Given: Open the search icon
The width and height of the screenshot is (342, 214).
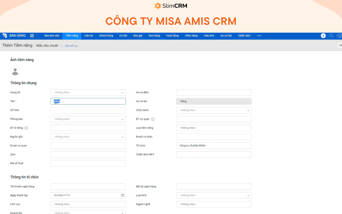Looking at the screenshot, I should click(x=331, y=35).
